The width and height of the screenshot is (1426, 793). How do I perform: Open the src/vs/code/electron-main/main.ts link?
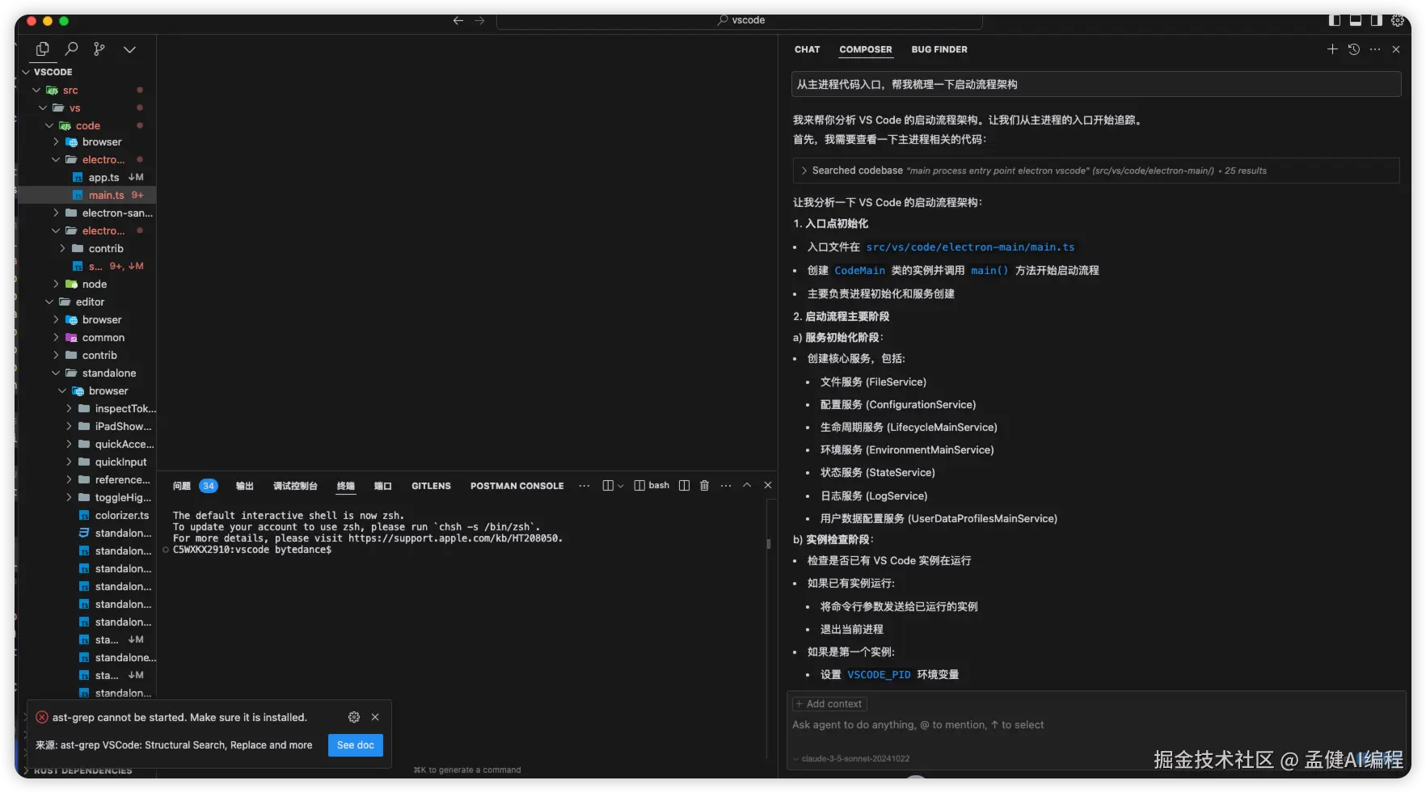tap(970, 247)
